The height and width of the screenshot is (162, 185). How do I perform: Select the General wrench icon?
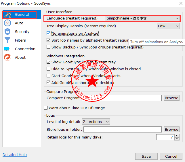pyautogui.click(x=7, y=15)
